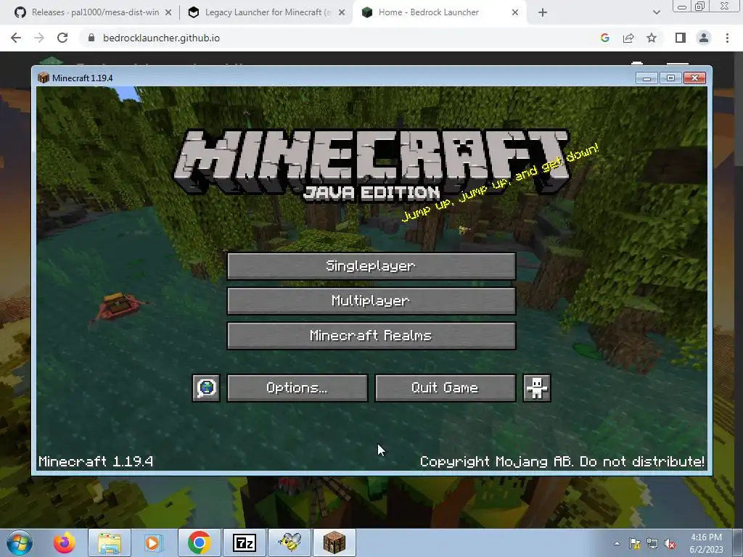
Task: Open Windows Explorer from taskbar
Action: pos(110,542)
